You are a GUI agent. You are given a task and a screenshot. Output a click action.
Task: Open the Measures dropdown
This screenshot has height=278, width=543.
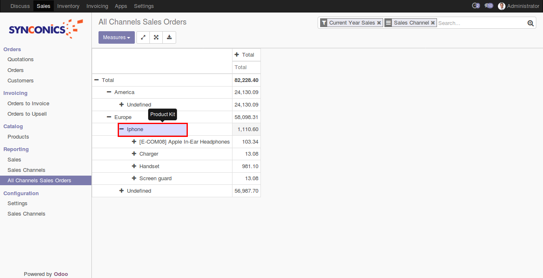[116, 37]
